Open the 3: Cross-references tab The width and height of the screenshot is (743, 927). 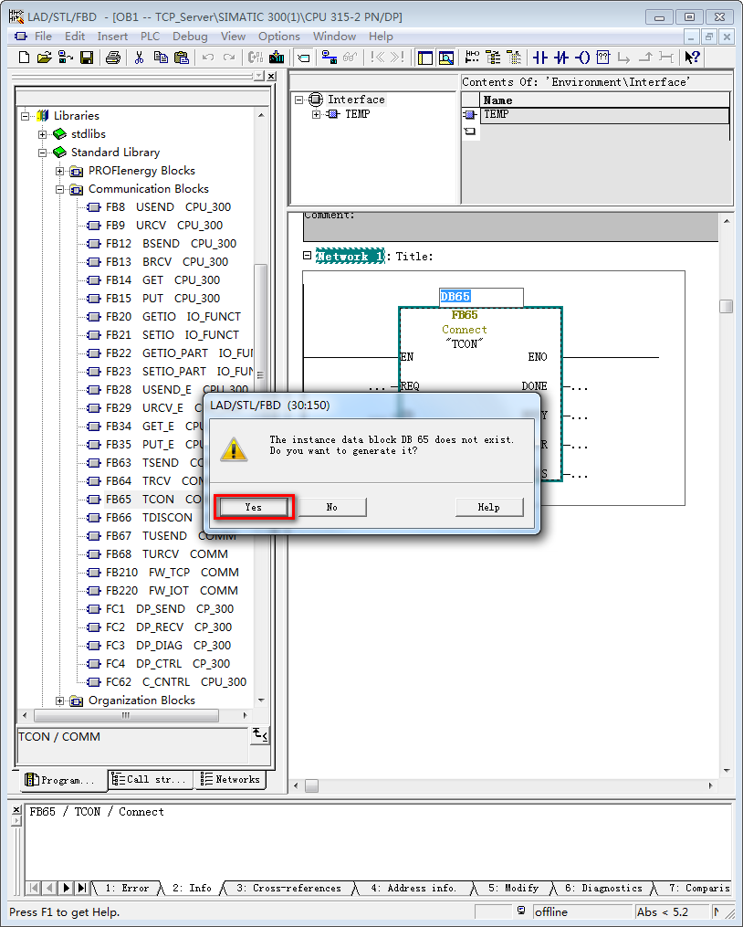pyautogui.click(x=288, y=888)
